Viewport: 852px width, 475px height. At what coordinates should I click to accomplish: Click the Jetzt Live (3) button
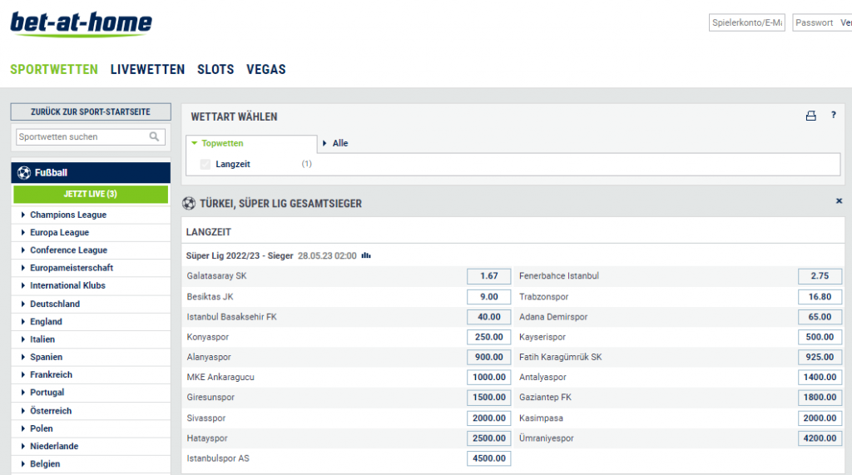[x=91, y=194]
